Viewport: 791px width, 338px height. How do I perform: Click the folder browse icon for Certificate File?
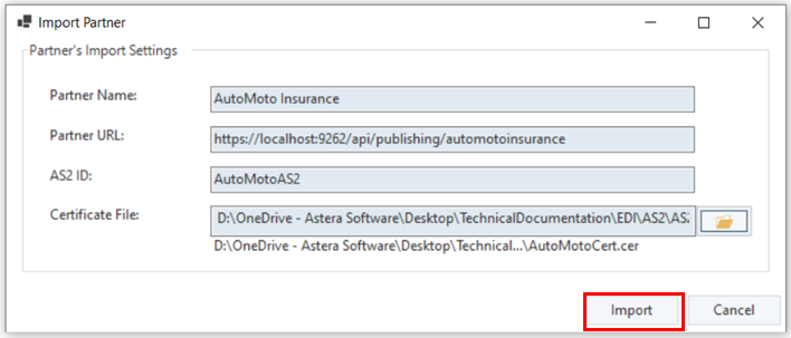click(724, 221)
